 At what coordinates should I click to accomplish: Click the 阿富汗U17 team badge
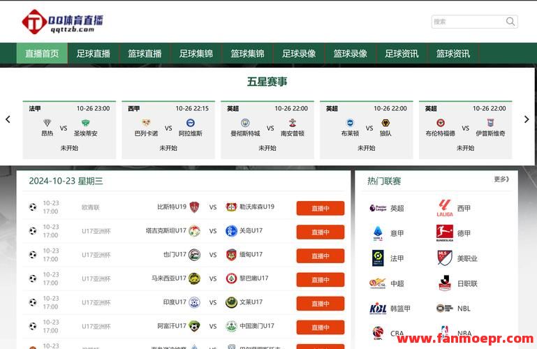(195, 326)
